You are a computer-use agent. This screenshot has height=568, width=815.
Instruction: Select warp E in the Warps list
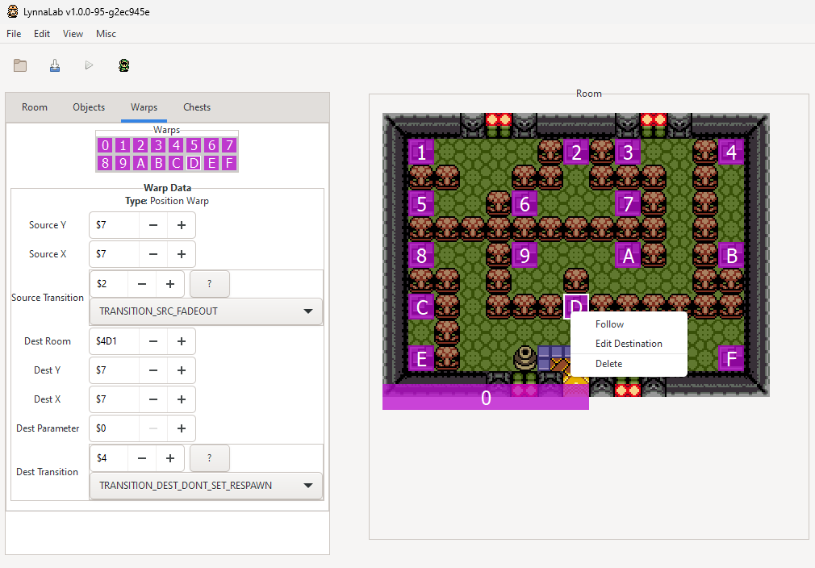(211, 163)
